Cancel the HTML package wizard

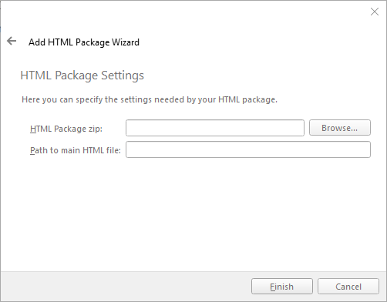click(x=348, y=287)
